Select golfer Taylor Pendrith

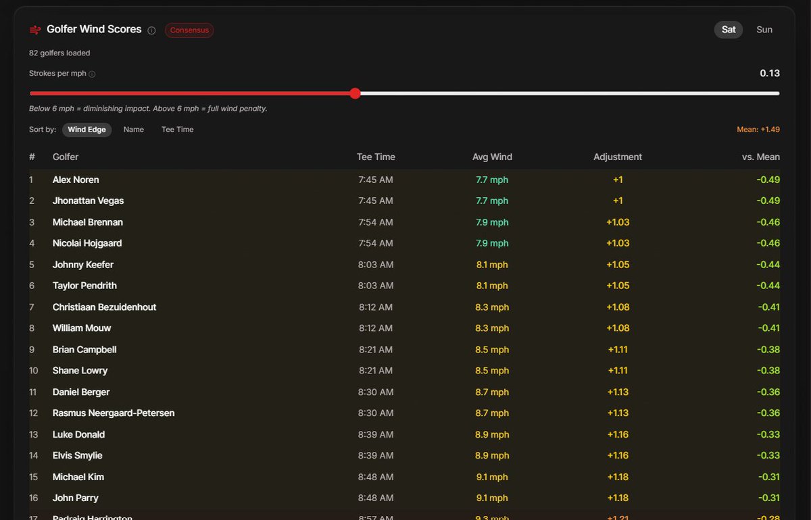[x=84, y=286]
